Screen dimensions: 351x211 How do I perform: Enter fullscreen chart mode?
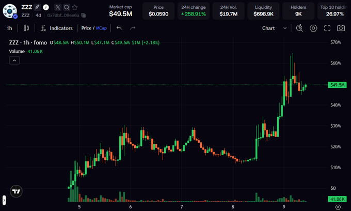327,28
